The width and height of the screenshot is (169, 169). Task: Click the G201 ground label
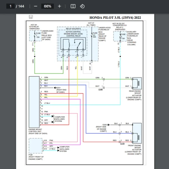59,88
